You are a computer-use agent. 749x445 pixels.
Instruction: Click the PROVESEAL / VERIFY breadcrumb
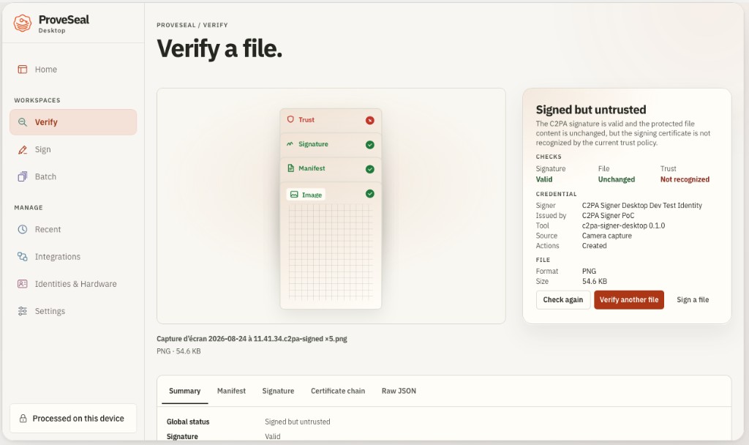[x=192, y=25]
